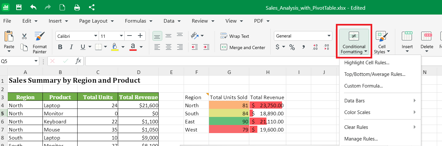Click the fx insert function icon
The height and width of the screenshot is (146, 442).
78,61
